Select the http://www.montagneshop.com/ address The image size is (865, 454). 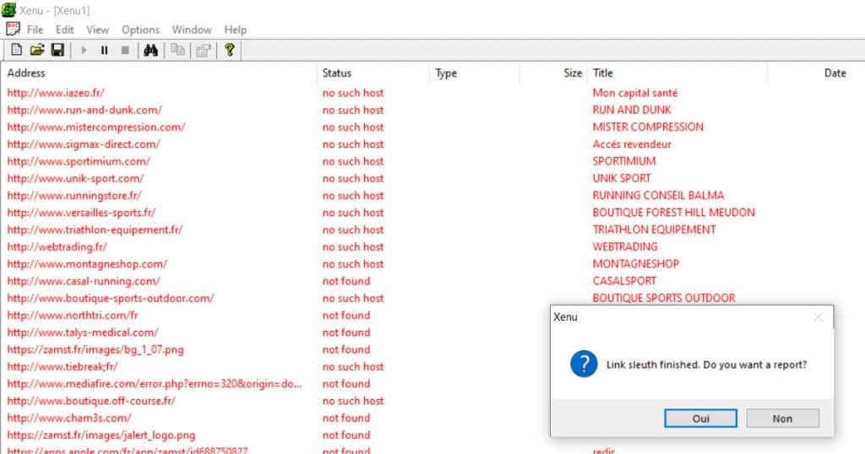(x=87, y=263)
